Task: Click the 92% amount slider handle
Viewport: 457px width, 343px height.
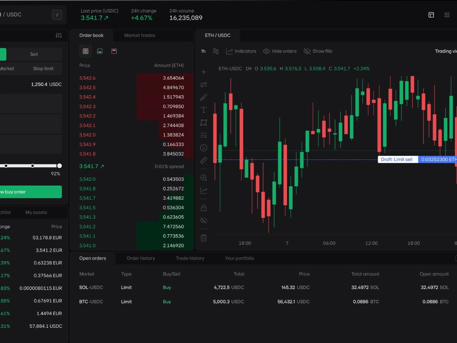Action: pyautogui.click(x=59, y=166)
